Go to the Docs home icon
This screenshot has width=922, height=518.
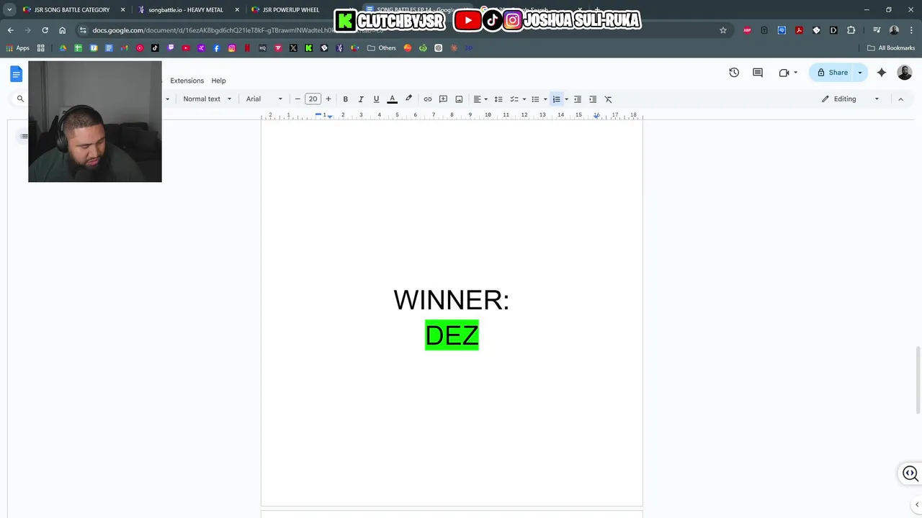[x=16, y=73]
